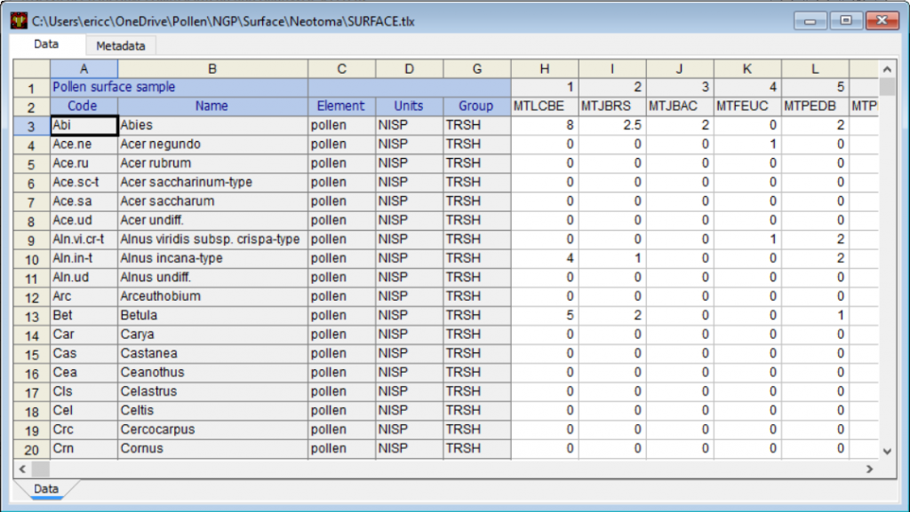The height and width of the screenshot is (512, 910).
Task: Select row 3 header
Action: pos(31,126)
